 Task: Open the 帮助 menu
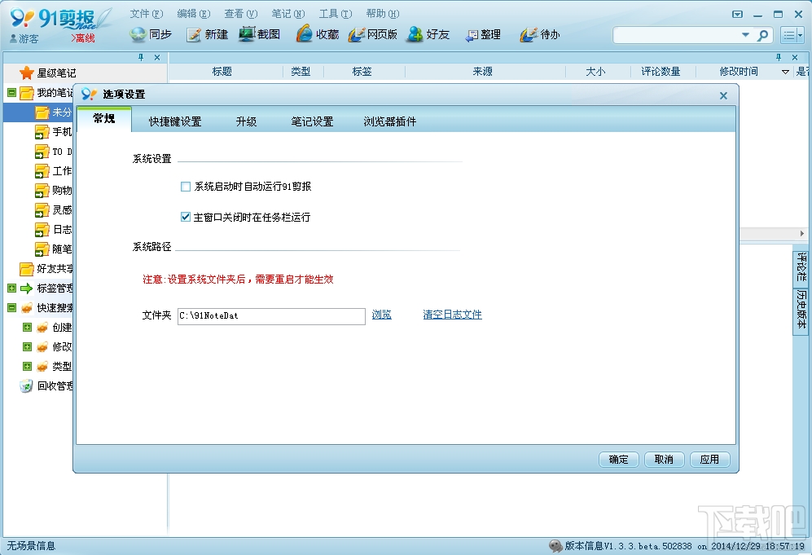point(382,14)
